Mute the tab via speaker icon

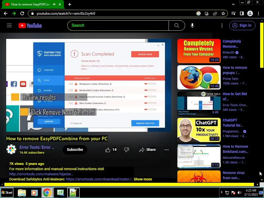click(x=54, y=4)
